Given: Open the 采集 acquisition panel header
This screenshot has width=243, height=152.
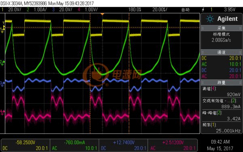Looking at the screenshot, I should (221, 28).
